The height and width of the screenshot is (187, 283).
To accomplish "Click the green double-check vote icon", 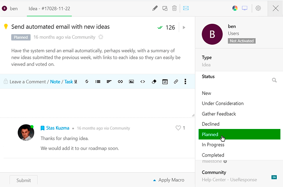I will (160, 27).
